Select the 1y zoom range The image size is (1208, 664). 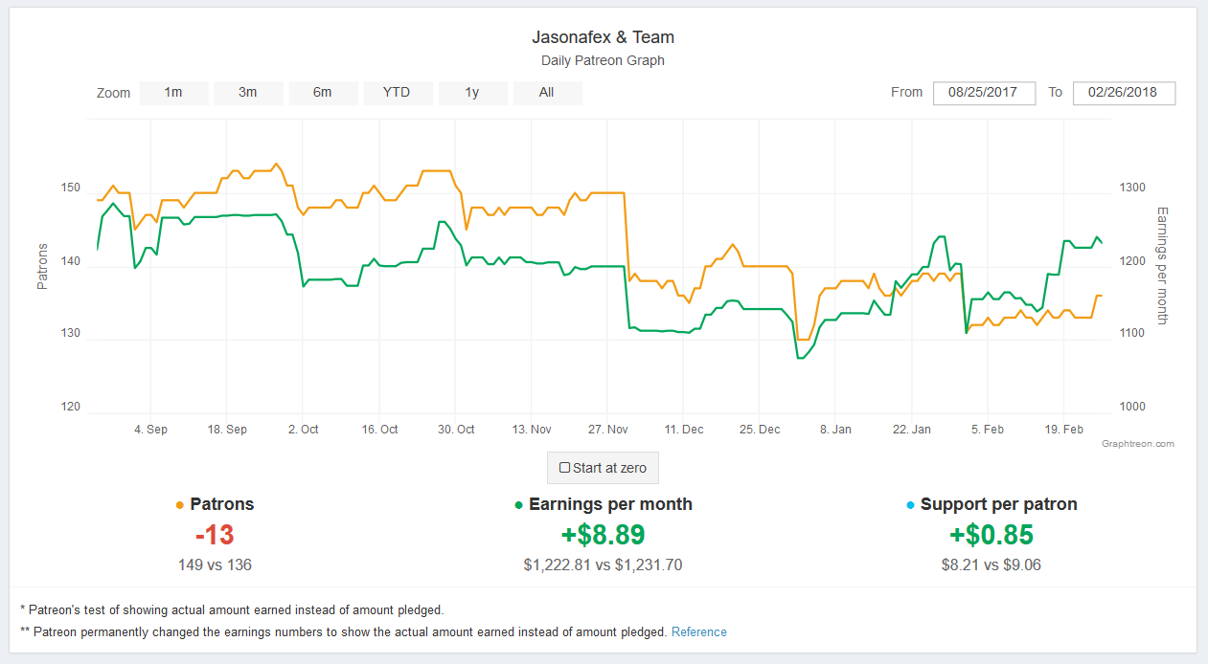pyautogui.click(x=472, y=93)
